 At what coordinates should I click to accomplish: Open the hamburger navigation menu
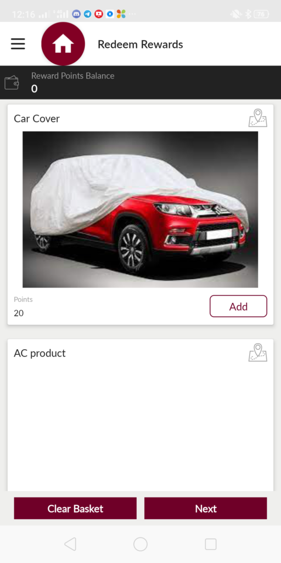point(18,44)
